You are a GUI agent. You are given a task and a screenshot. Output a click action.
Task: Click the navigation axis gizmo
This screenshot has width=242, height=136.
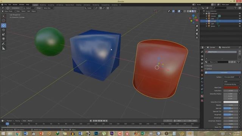point(194,19)
